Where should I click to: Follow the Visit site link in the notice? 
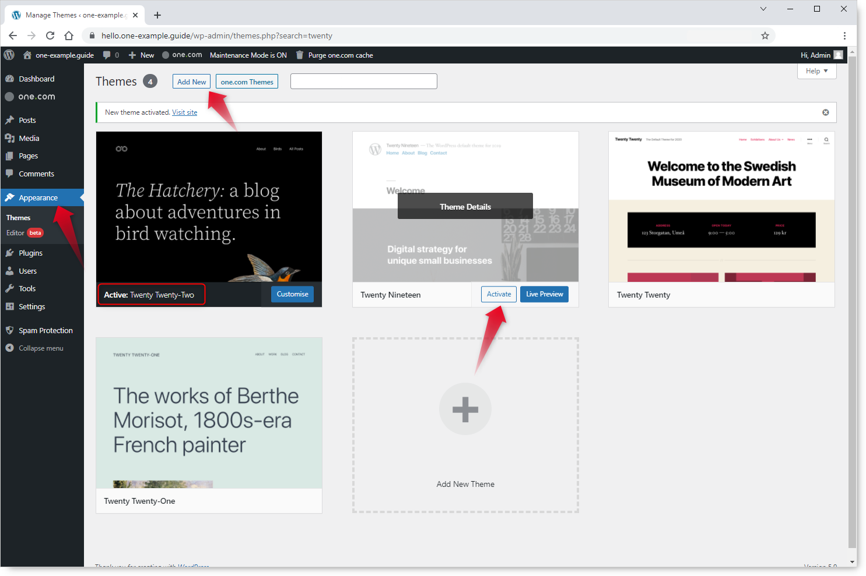tap(184, 112)
